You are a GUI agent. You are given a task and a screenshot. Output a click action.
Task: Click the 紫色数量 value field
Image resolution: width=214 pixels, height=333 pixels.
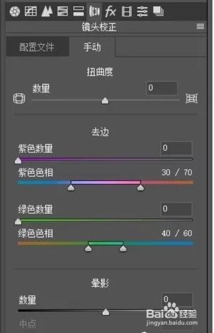coord(176,148)
